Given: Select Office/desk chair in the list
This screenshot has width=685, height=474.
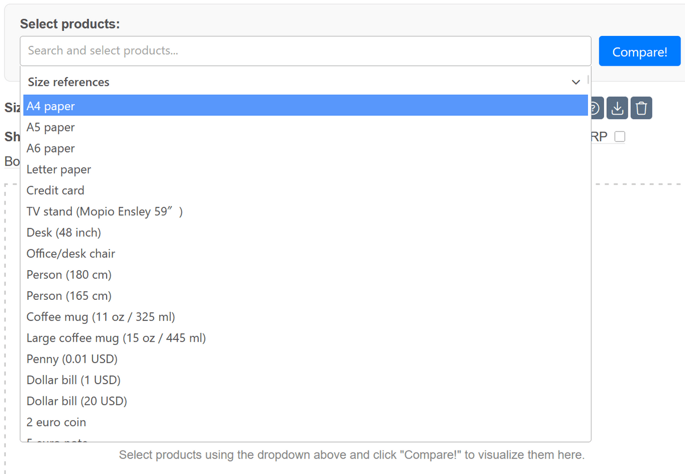Looking at the screenshot, I should point(71,254).
